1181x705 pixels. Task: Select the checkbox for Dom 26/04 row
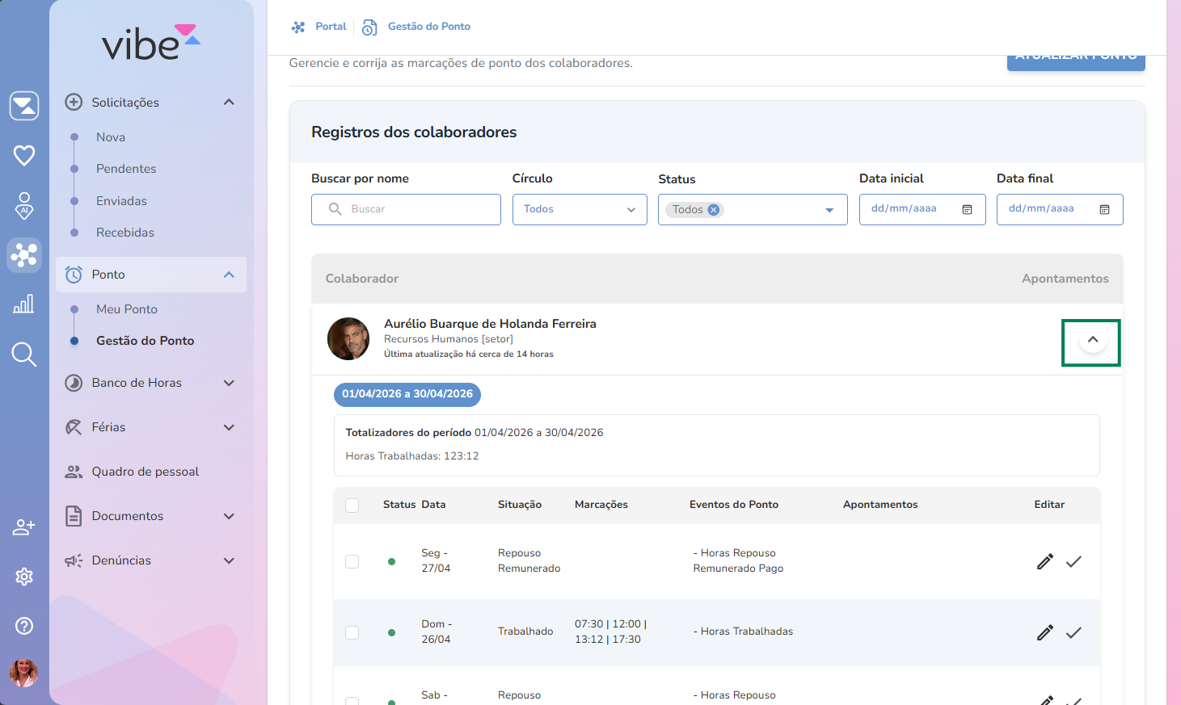[352, 632]
